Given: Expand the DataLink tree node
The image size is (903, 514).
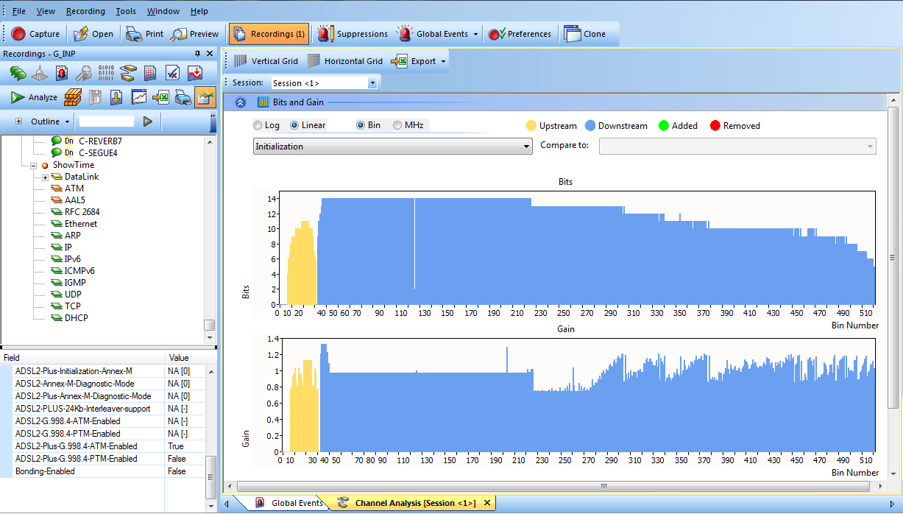Looking at the screenshot, I should [45, 177].
